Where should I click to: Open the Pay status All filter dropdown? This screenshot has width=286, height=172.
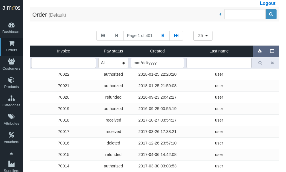(113, 63)
